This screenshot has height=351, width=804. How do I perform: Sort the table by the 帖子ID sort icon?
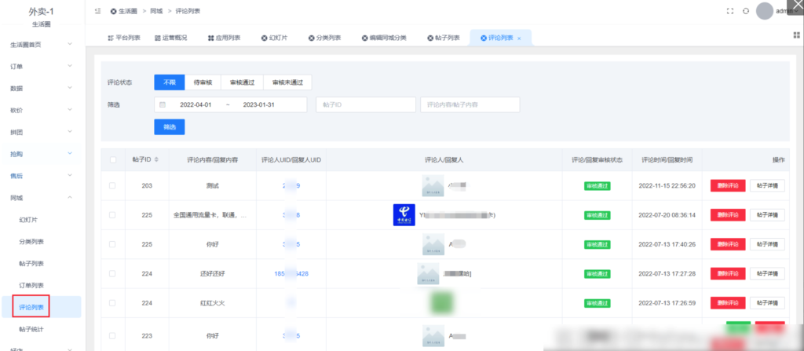(156, 159)
